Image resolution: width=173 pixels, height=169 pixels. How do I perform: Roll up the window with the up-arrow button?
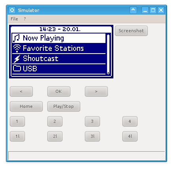point(133,10)
